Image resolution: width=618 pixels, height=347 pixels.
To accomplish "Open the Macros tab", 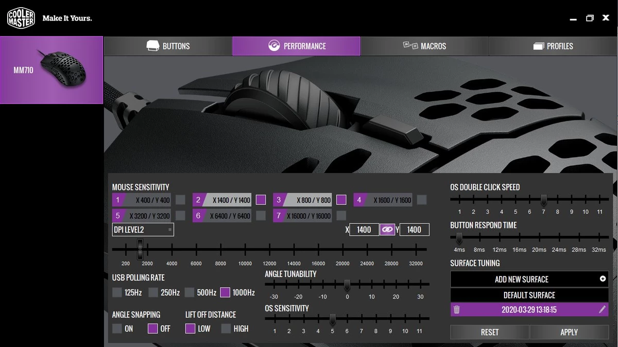I will coord(424,46).
